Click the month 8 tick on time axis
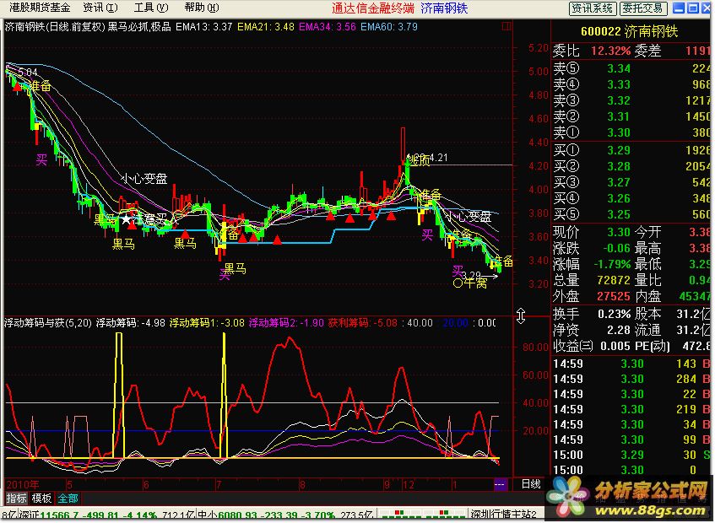This screenshot has height=523, width=715. pyautogui.click(x=302, y=484)
